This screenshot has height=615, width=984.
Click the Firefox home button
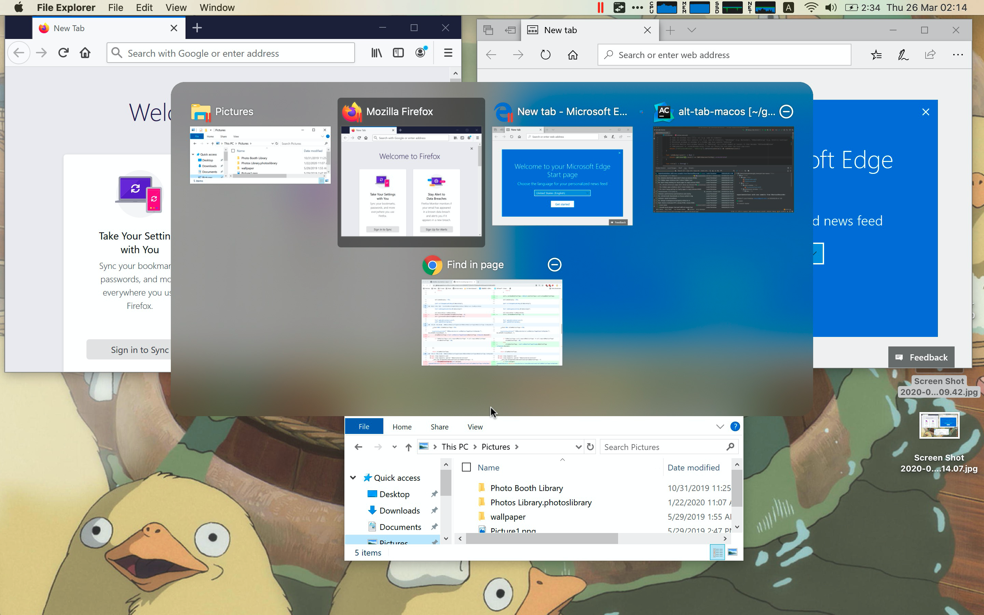[x=85, y=53]
